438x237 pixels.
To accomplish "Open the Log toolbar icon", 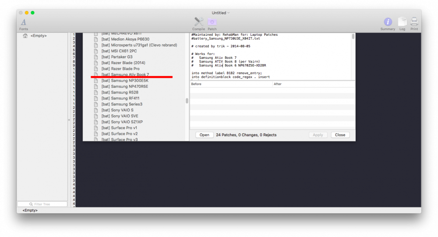I will click(402, 24).
